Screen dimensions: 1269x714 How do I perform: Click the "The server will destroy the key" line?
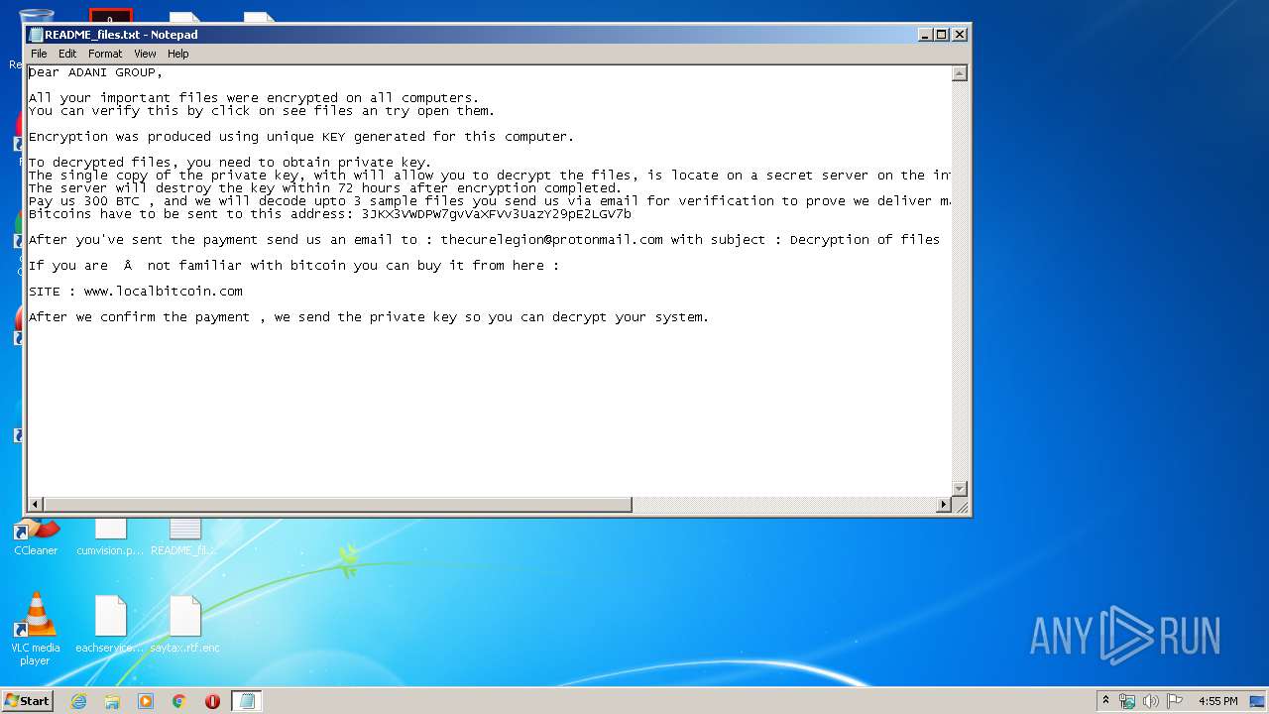coord(325,188)
